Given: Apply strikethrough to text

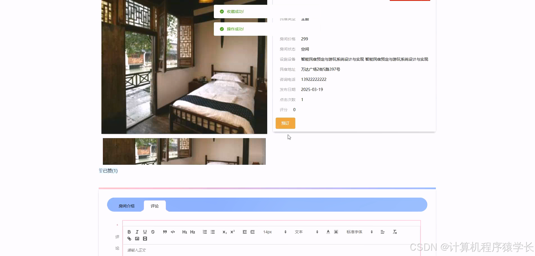Looking at the screenshot, I should click(153, 232).
